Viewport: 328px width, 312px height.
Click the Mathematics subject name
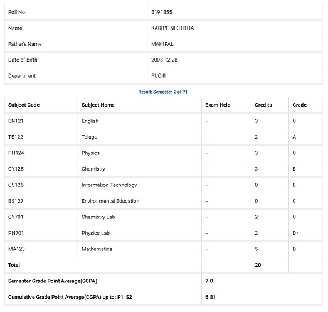pyautogui.click(x=97, y=249)
